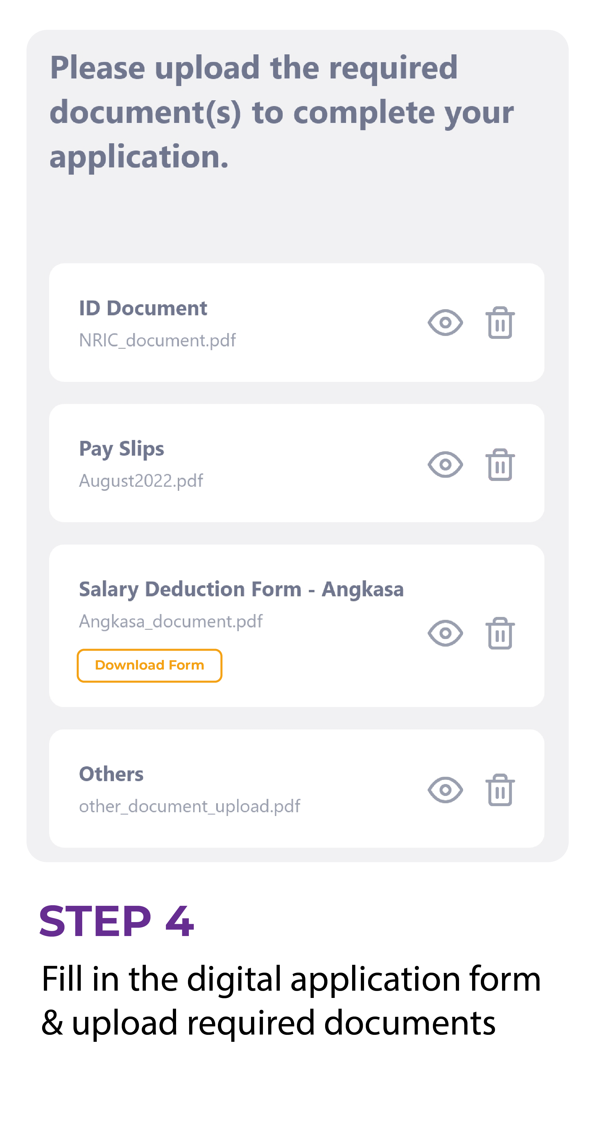Select the ID Document card title

143,308
